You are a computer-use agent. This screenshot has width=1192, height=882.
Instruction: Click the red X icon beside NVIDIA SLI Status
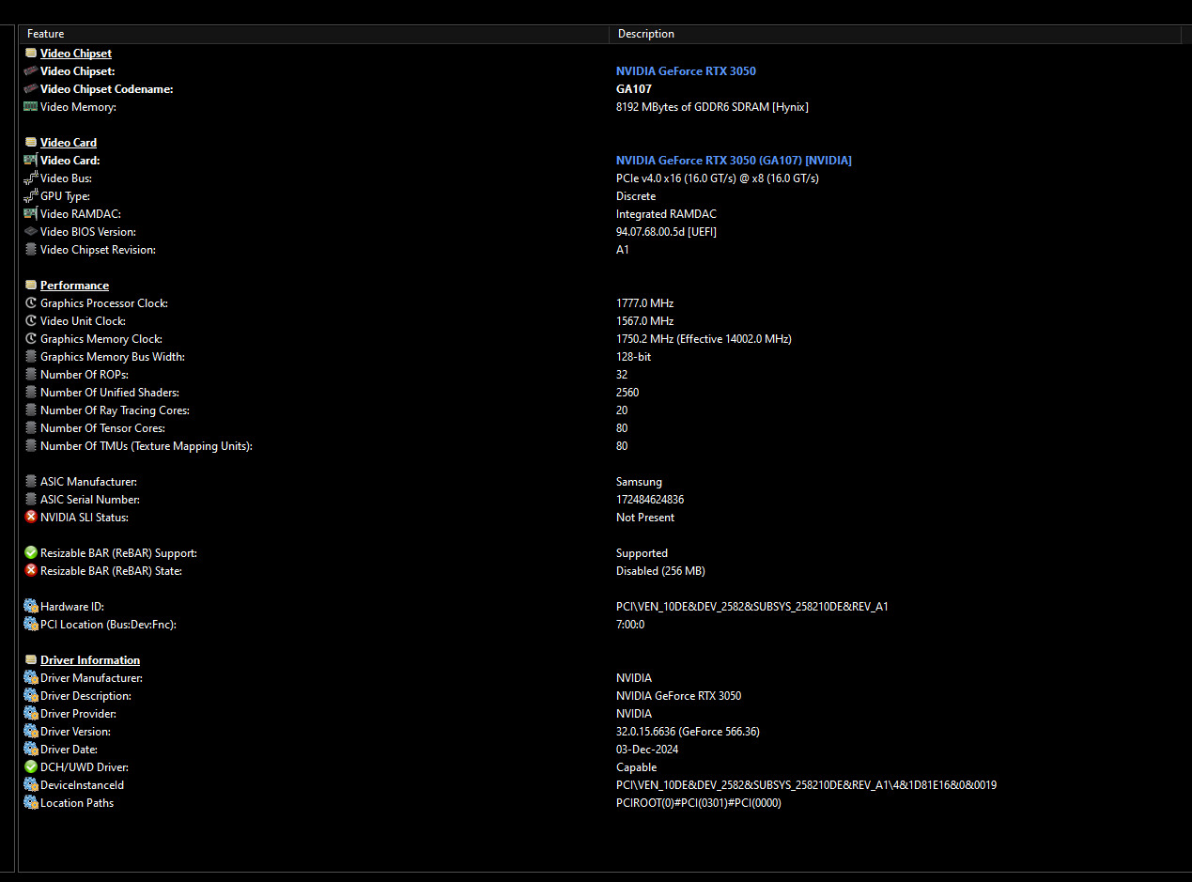click(x=31, y=518)
